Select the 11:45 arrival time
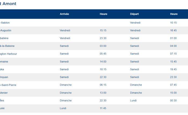188x115 pixels. click(x=103, y=108)
